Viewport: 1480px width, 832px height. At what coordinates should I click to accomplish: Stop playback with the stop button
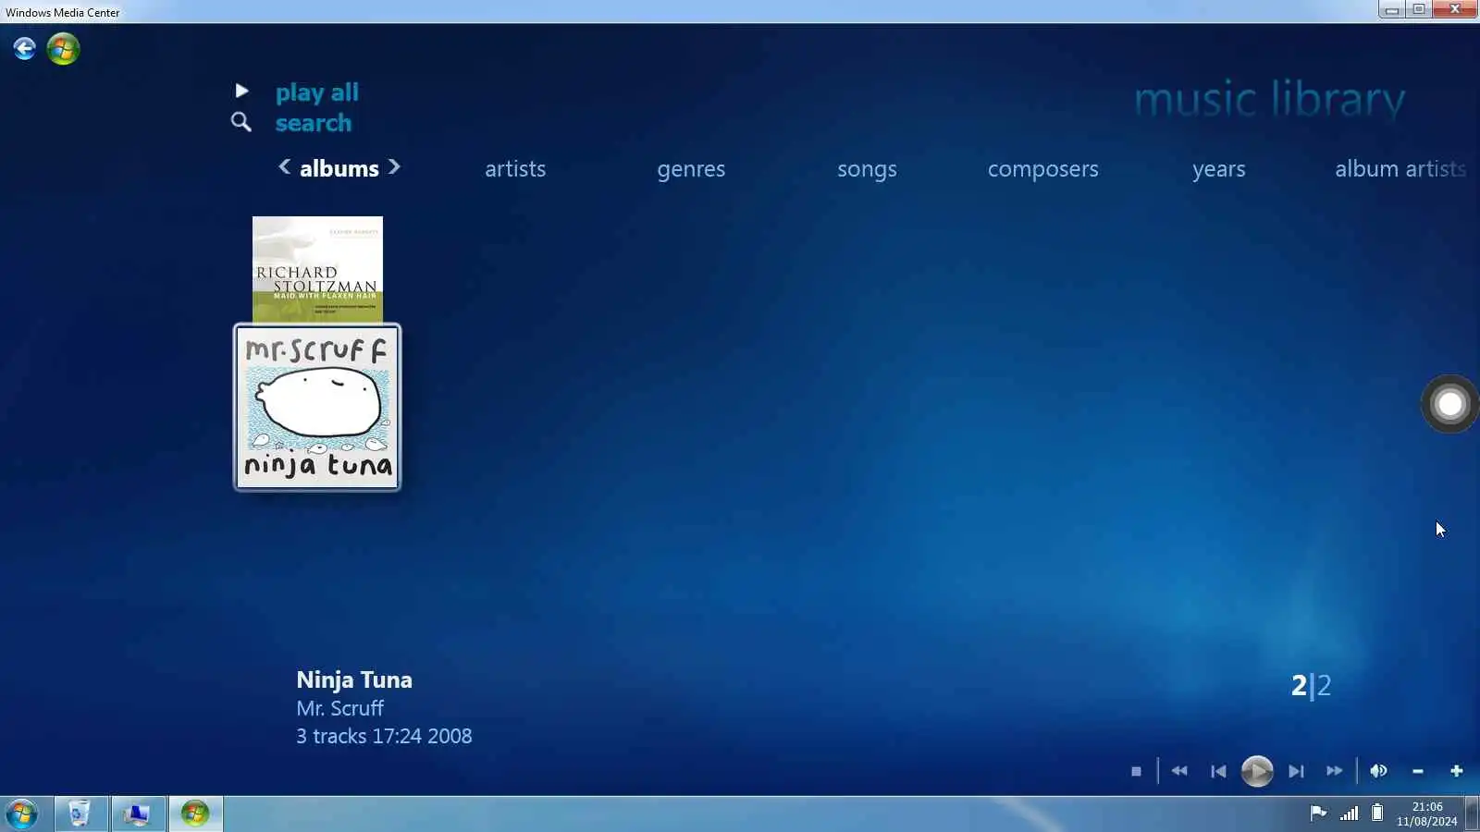coord(1136,771)
